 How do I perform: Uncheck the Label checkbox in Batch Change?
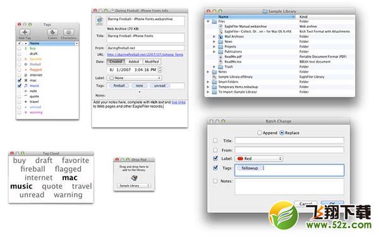[x=215, y=159]
